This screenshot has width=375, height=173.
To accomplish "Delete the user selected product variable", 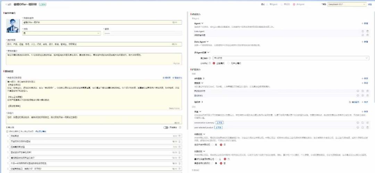I will [x=367, y=127].
